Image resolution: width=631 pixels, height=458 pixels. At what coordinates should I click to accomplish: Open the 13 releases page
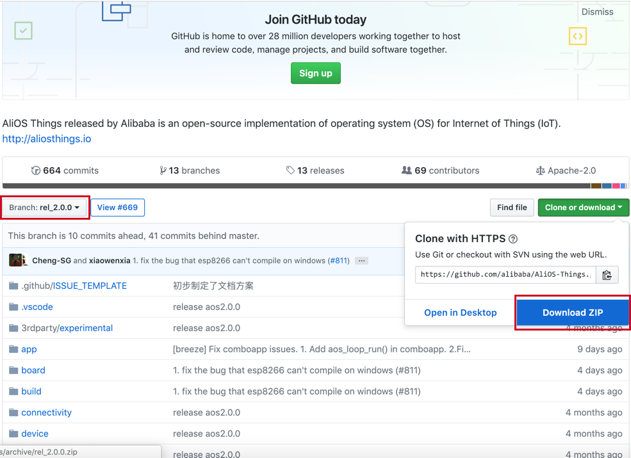click(x=315, y=170)
